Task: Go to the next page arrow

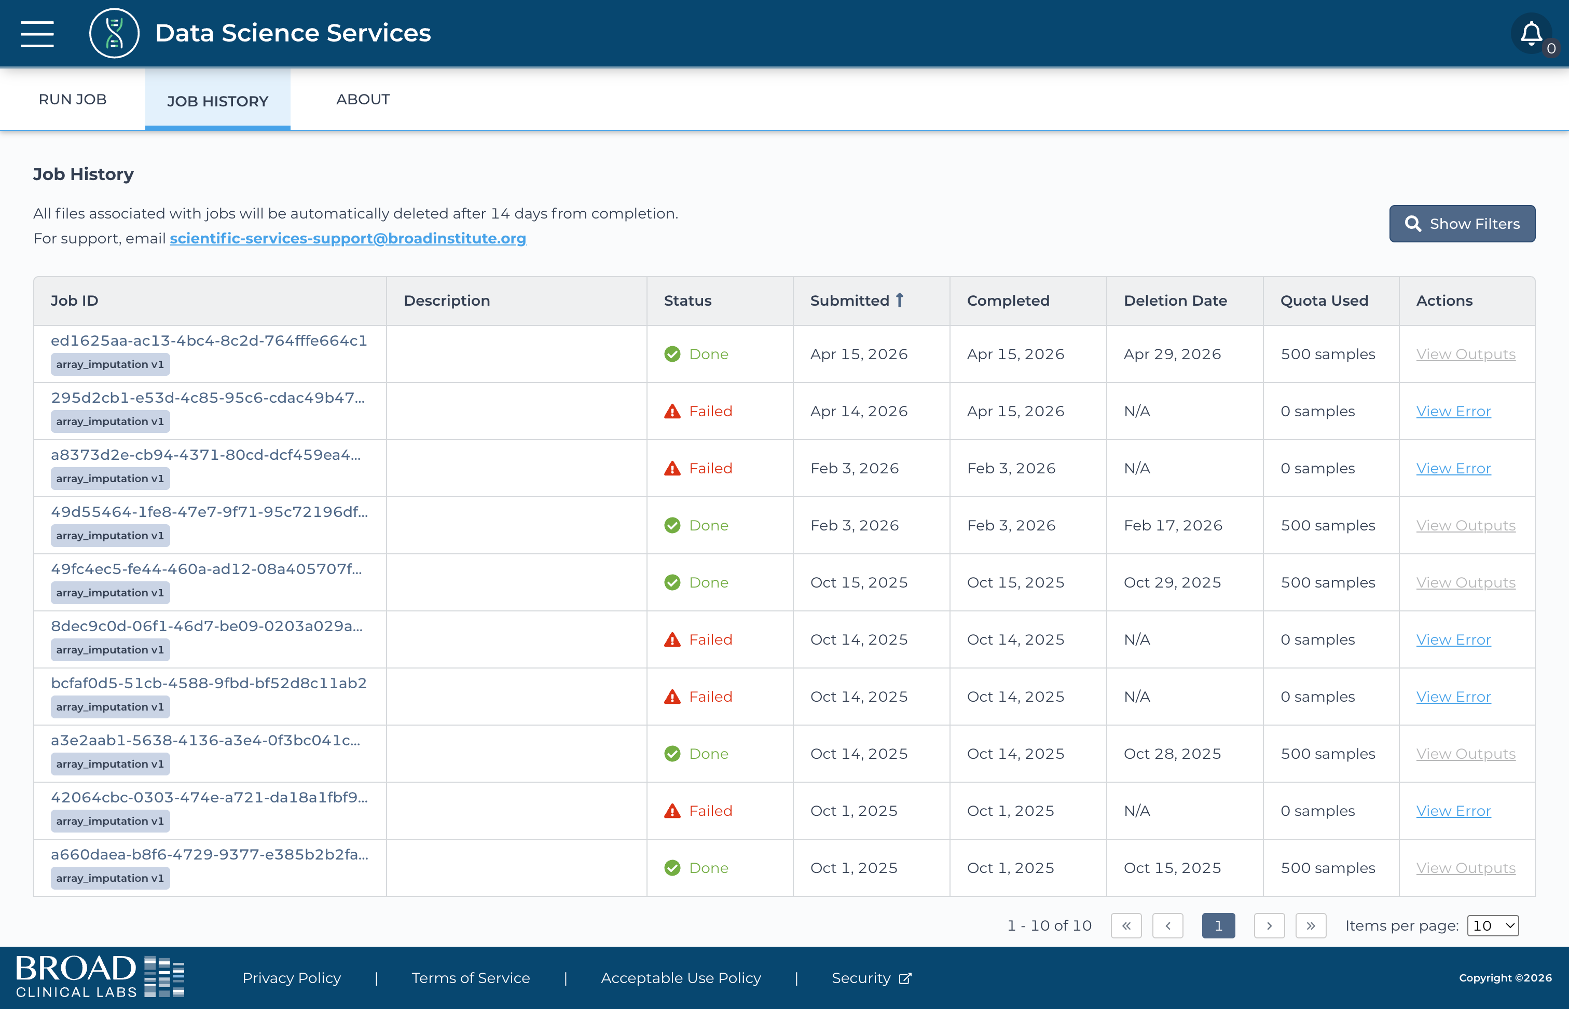Action: tap(1269, 926)
